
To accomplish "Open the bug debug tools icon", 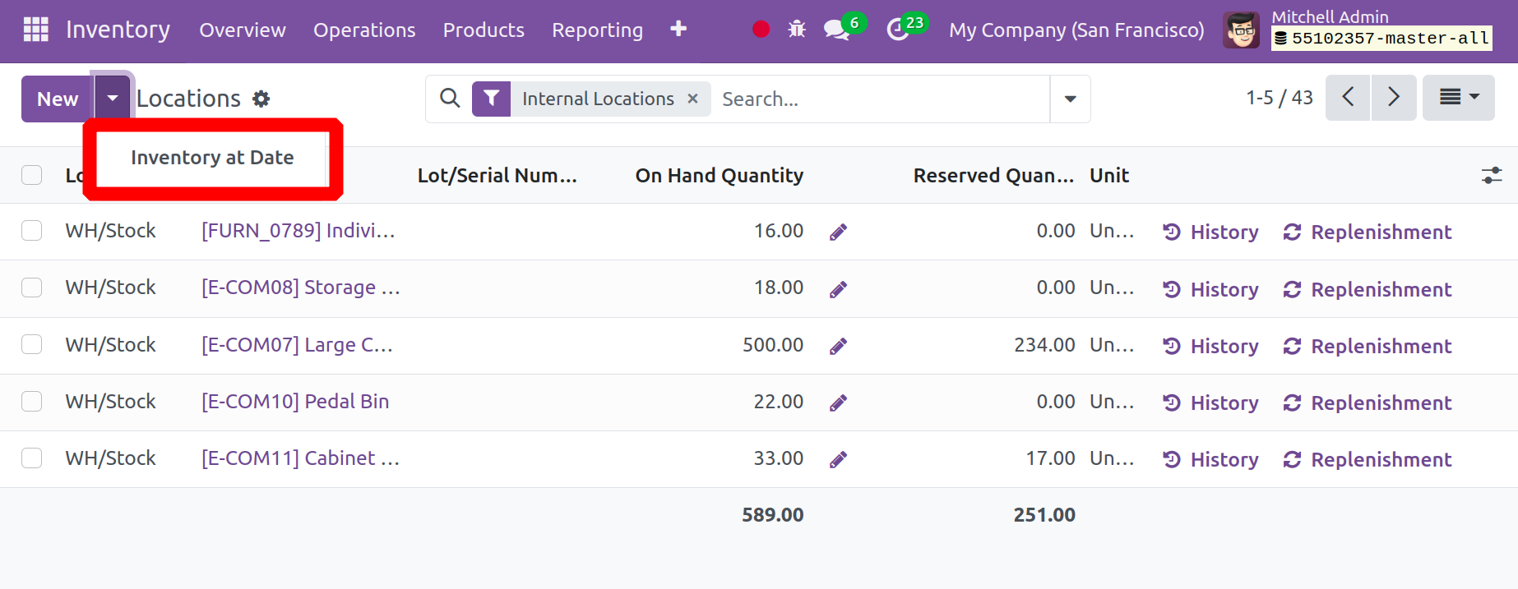I will 796,30.
